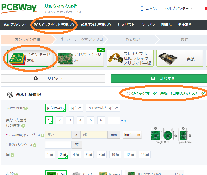
Task: Click the モバイル link
Action: (x=149, y=8)
